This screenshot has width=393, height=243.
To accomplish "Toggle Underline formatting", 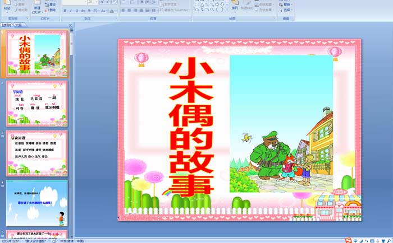I will 77,11.
